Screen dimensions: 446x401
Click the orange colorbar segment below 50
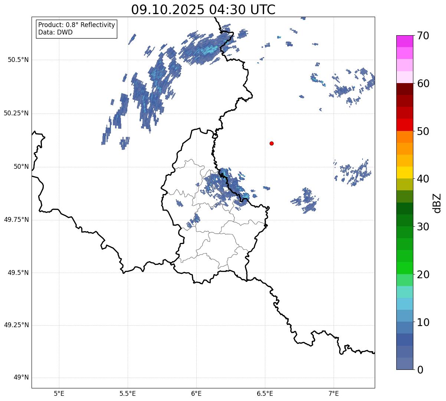[x=405, y=137]
